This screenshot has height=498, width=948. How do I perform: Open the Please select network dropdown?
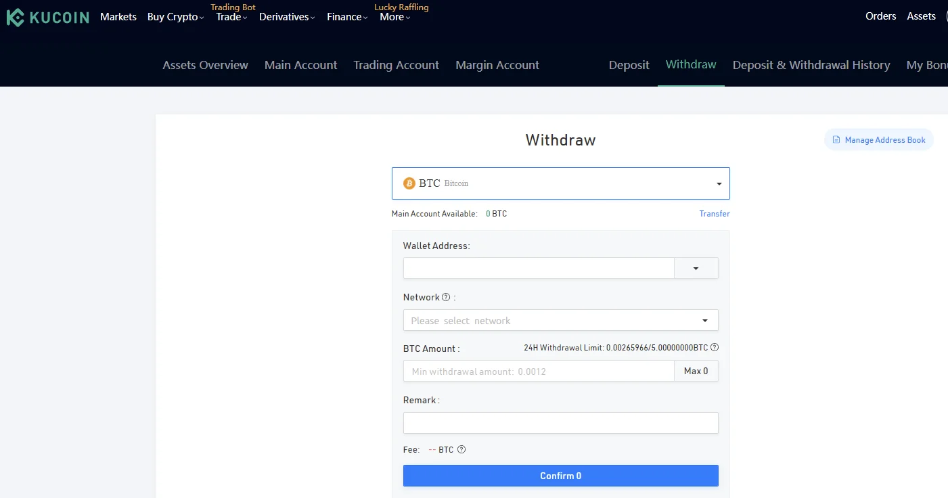(561, 320)
